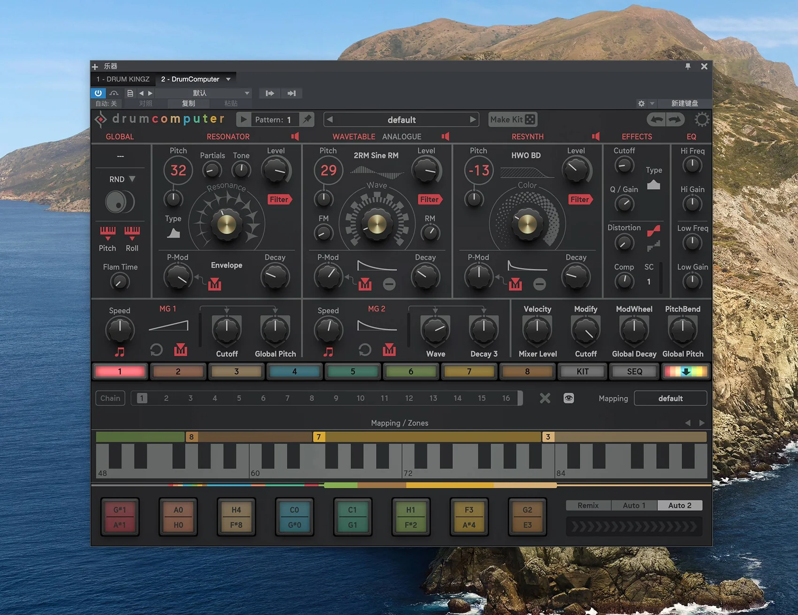The width and height of the screenshot is (798, 615).
Task: Mute the Resynth engine speaker icon
Action: coord(596,137)
